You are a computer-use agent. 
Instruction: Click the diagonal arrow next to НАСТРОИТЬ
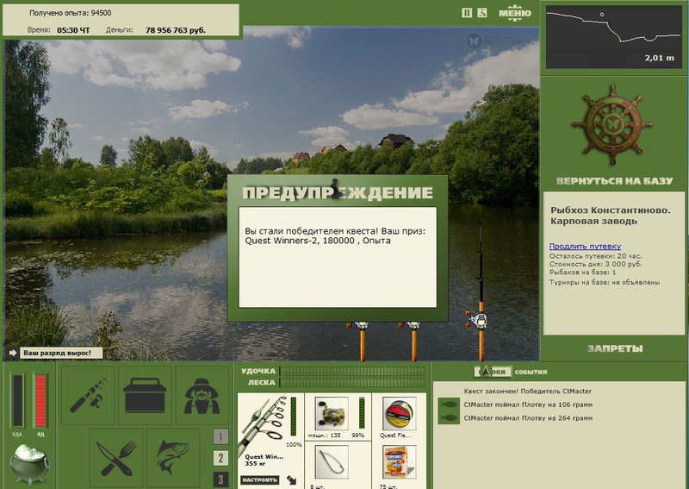tap(291, 480)
